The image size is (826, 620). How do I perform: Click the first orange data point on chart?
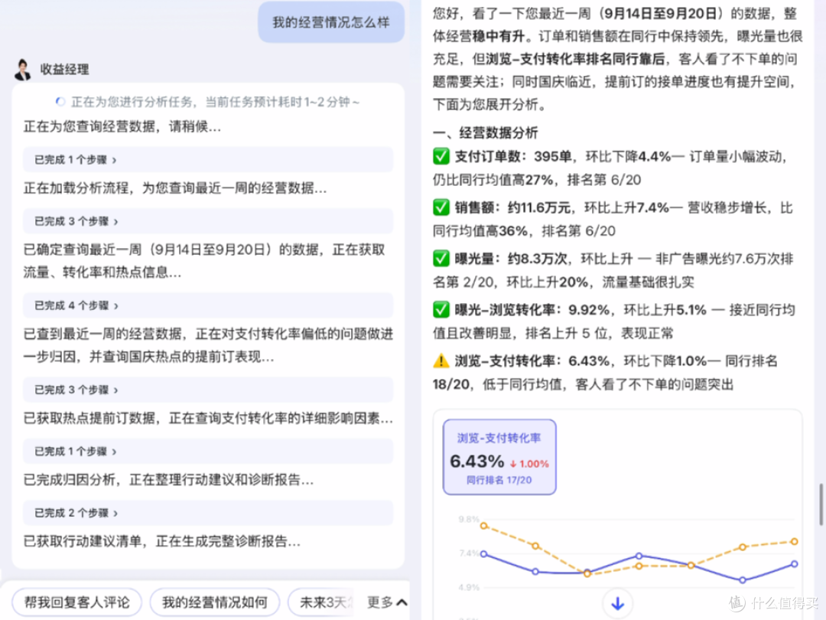(x=484, y=526)
